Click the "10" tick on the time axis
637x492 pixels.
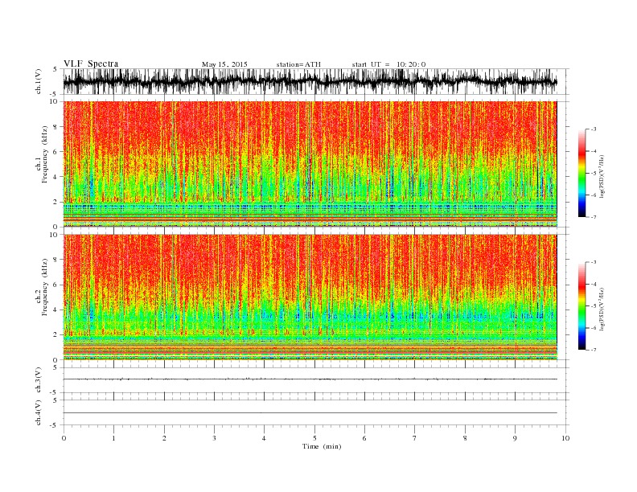[565, 438]
